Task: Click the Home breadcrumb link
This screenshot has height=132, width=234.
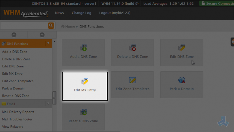Action: tap(70, 27)
